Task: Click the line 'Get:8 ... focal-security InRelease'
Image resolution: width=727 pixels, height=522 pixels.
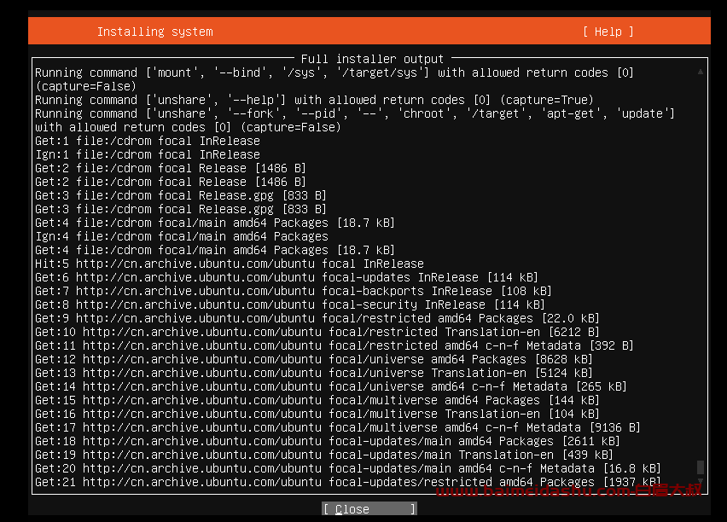Action: [290, 304]
